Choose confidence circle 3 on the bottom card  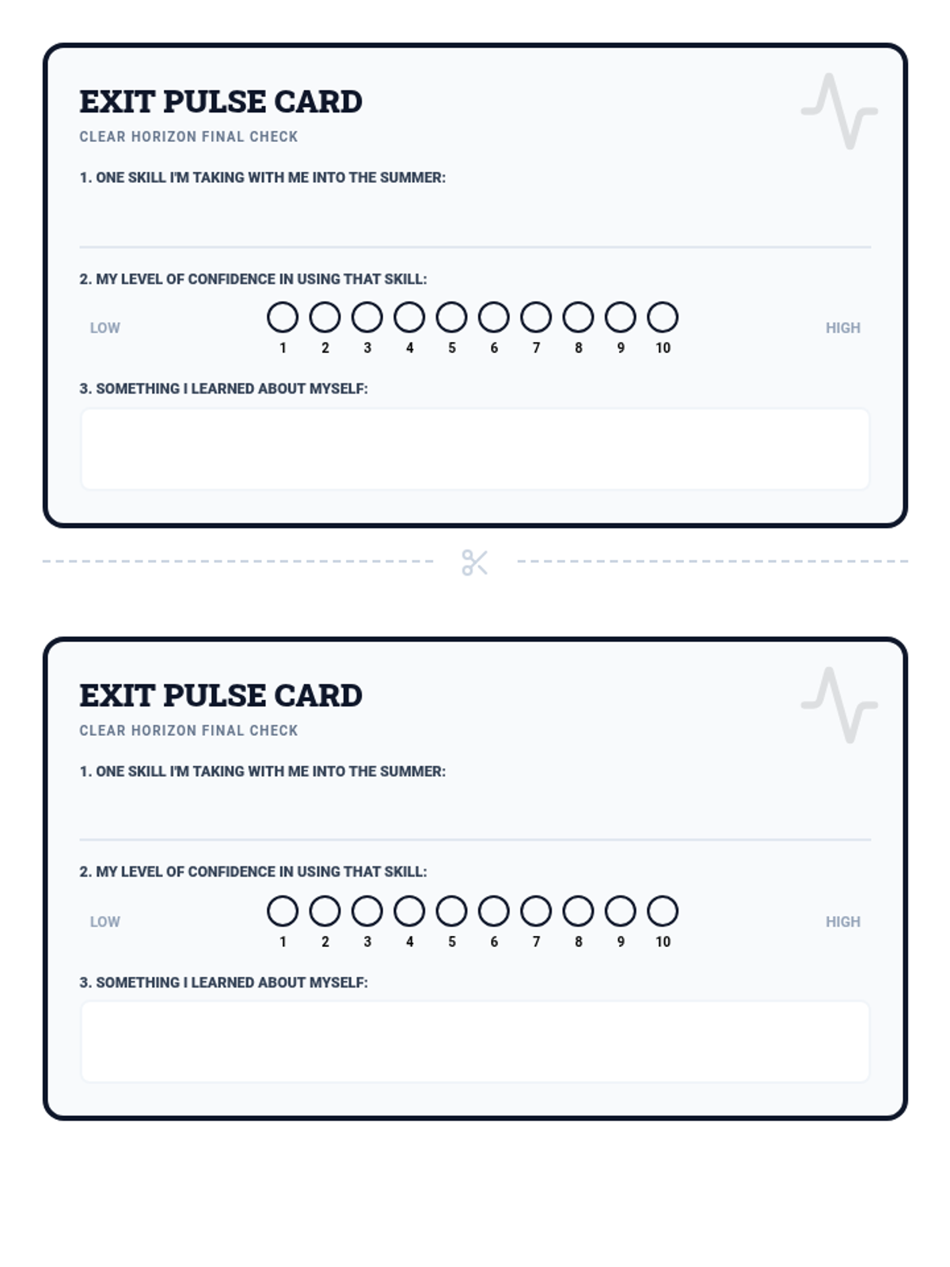367,911
